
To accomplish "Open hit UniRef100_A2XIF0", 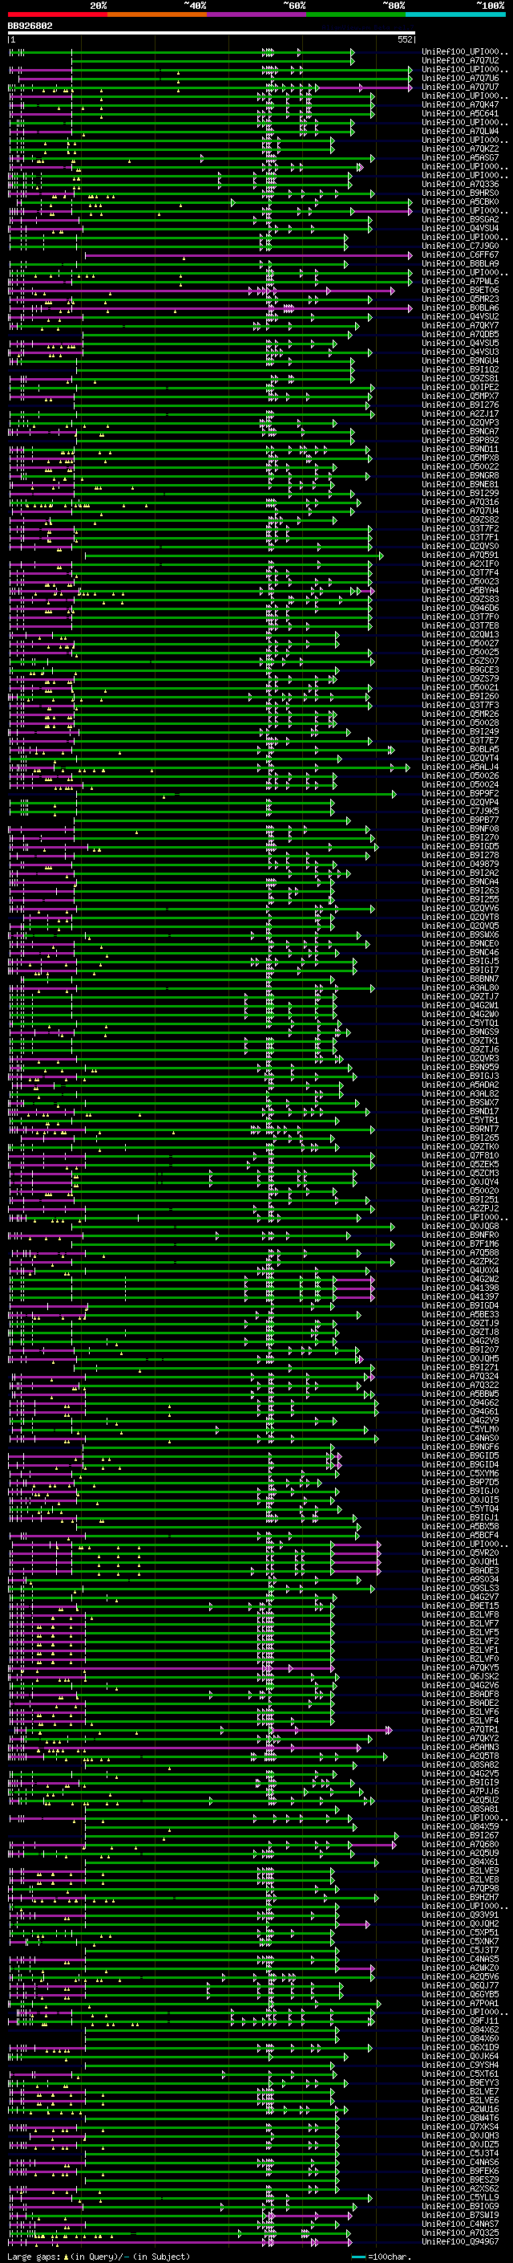I will [x=460, y=564].
